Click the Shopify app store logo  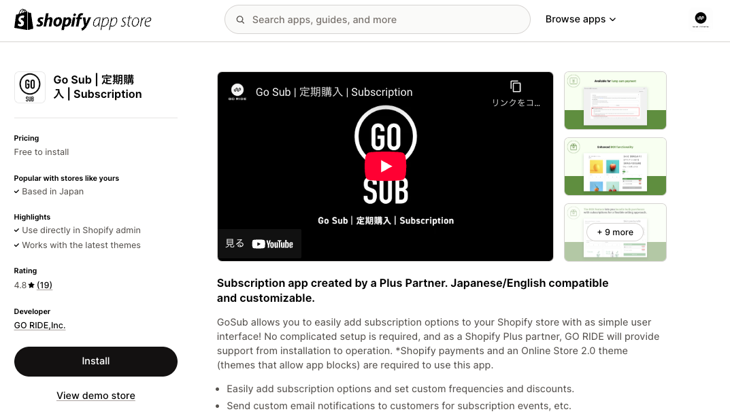(83, 20)
